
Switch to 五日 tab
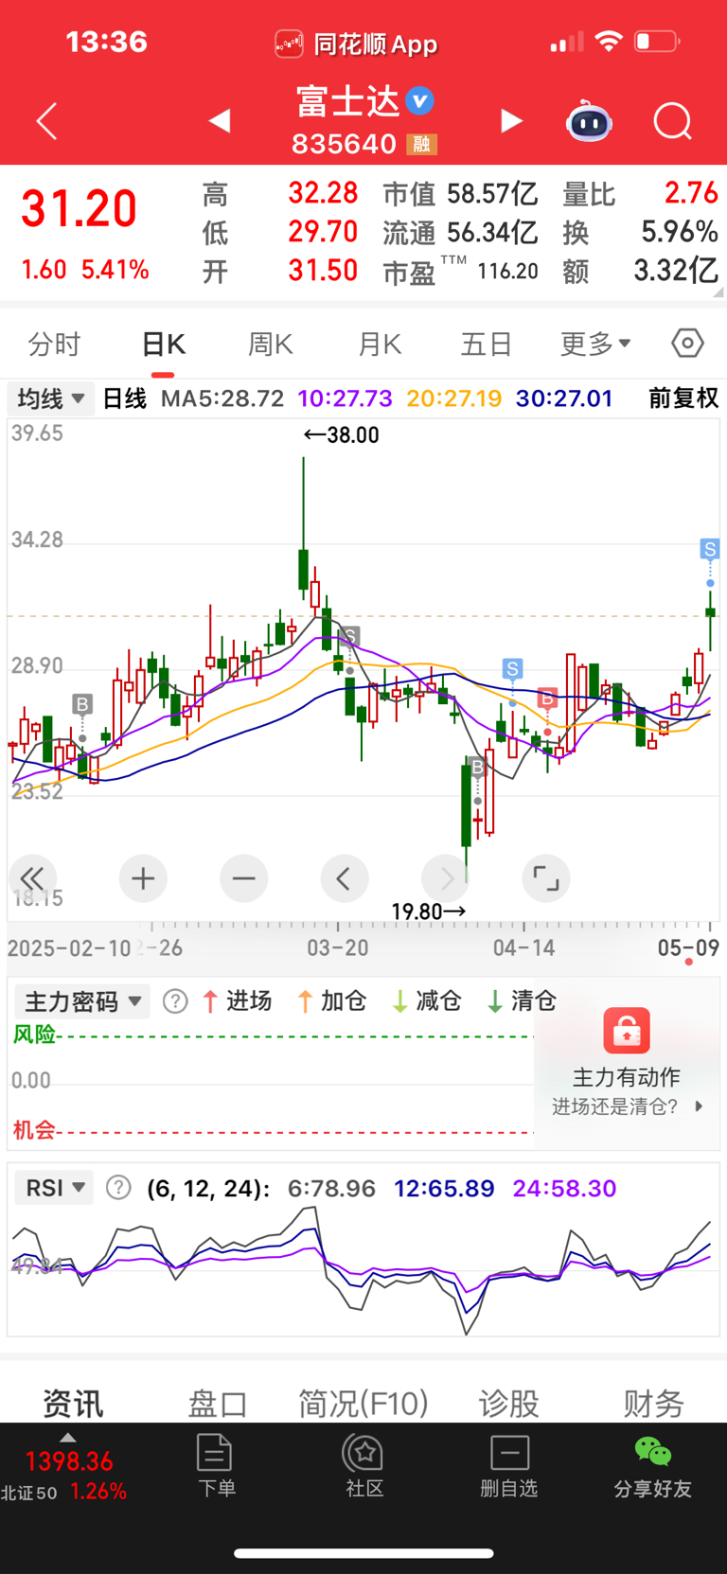coord(487,344)
